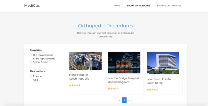Open the Motol Hospital aerial photo
The height and width of the screenshot is (106, 208).
85,61
